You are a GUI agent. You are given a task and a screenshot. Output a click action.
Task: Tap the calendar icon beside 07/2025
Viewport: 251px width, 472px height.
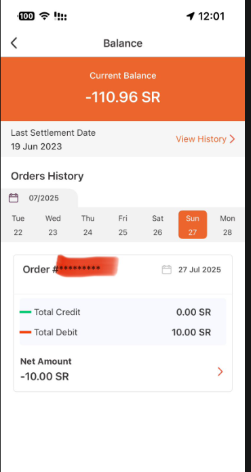tap(14, 198)
